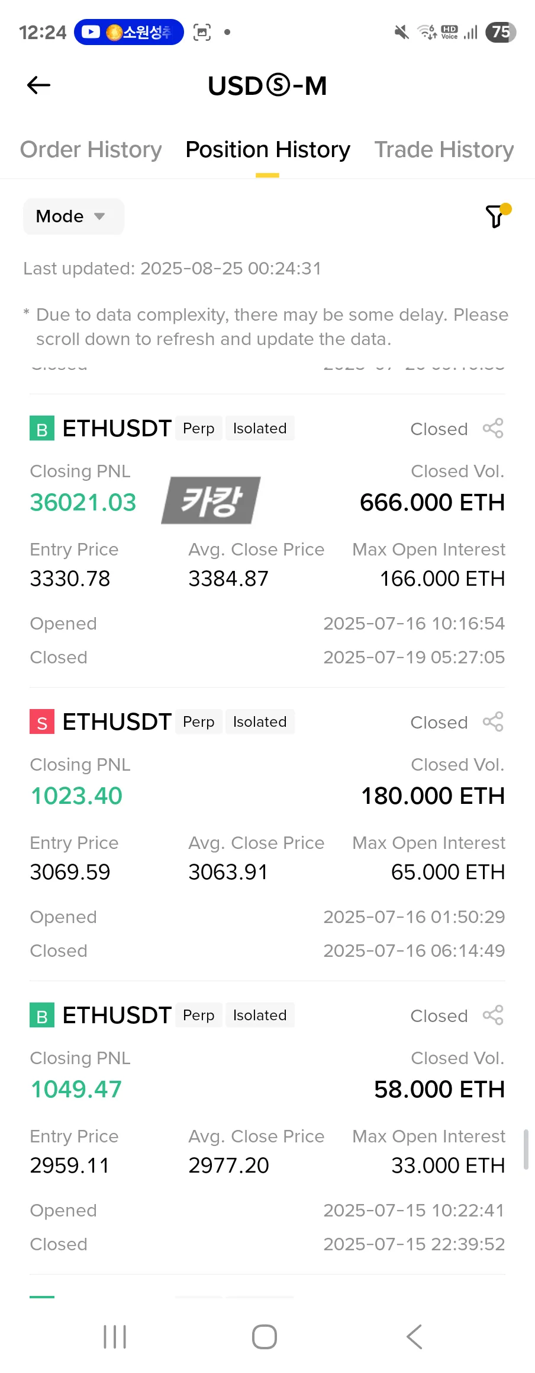Open the YouTube status bar pill
Screen dimensions: 535x1373
pos(128,32)
